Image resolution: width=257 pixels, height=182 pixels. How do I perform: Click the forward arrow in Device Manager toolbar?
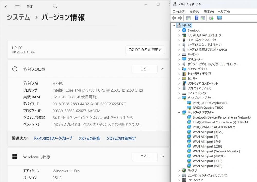[x=180, y=18]
